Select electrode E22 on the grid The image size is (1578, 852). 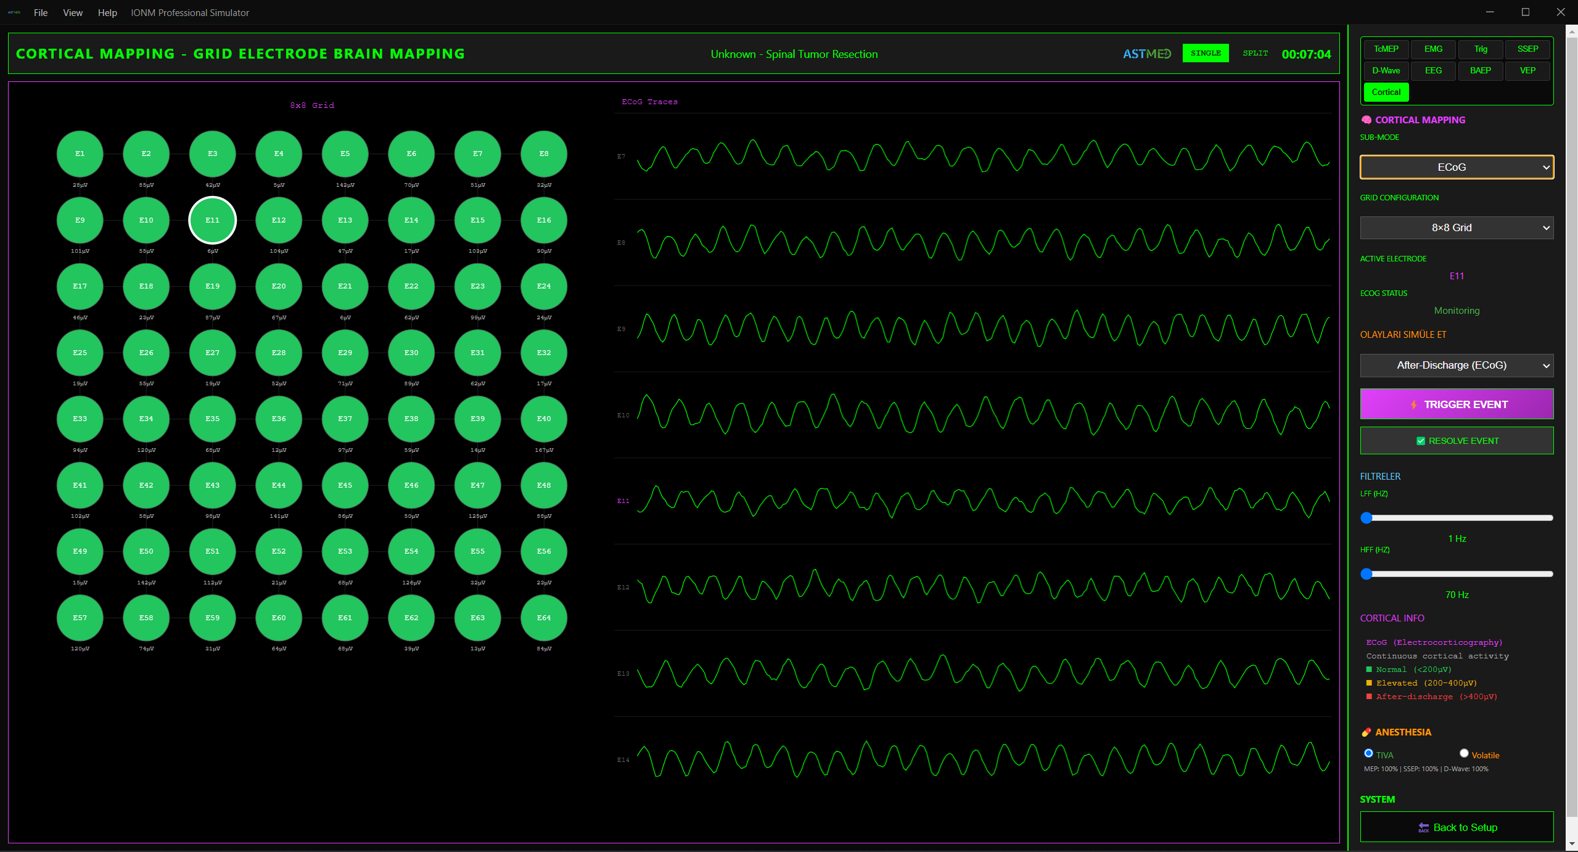(411, 286)
